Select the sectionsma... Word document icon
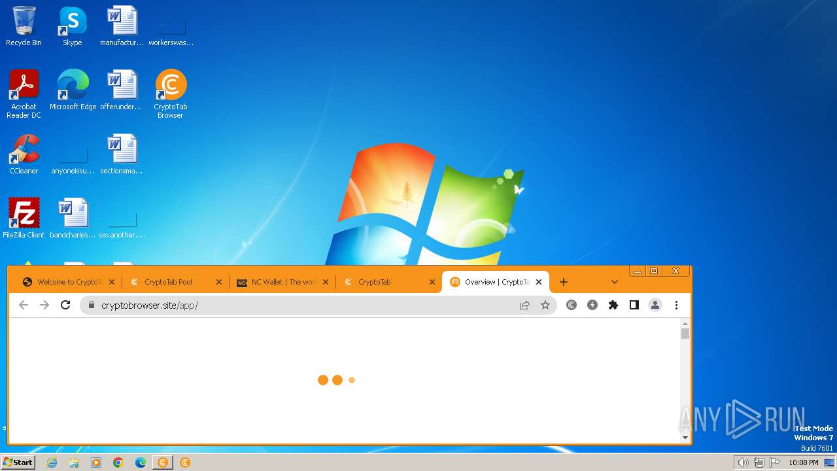837x471 pixels. (x=122, y=154)
